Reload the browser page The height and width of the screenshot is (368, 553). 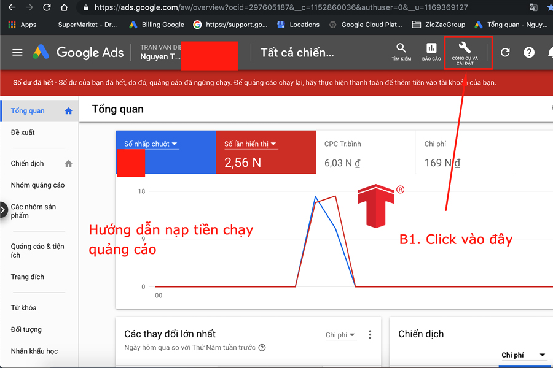(x=47, y=7)
